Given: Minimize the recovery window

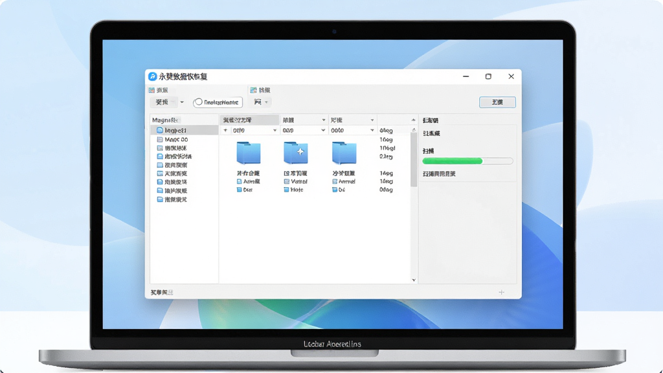Looking at the screenshot, I should [x=466, y=76].
